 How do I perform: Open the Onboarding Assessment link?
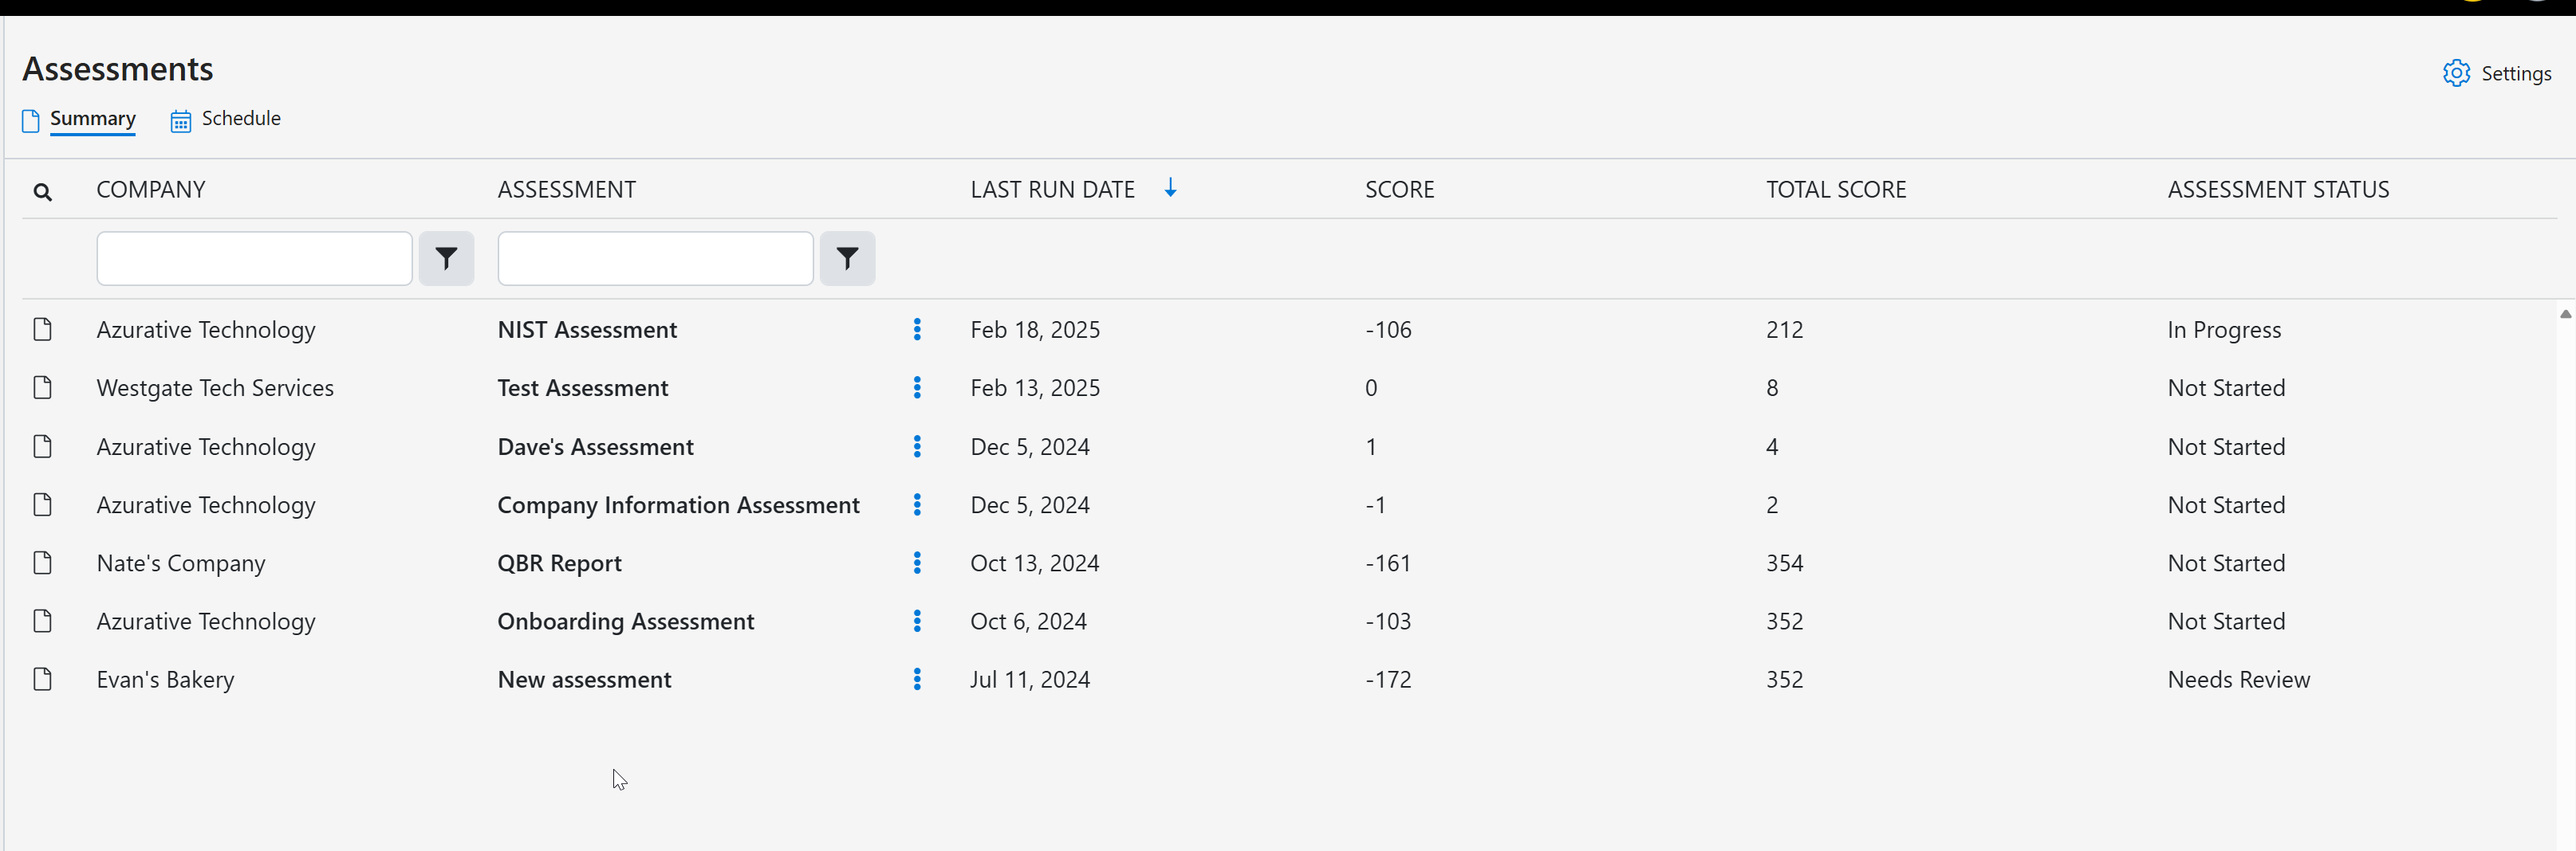point(626,622)
